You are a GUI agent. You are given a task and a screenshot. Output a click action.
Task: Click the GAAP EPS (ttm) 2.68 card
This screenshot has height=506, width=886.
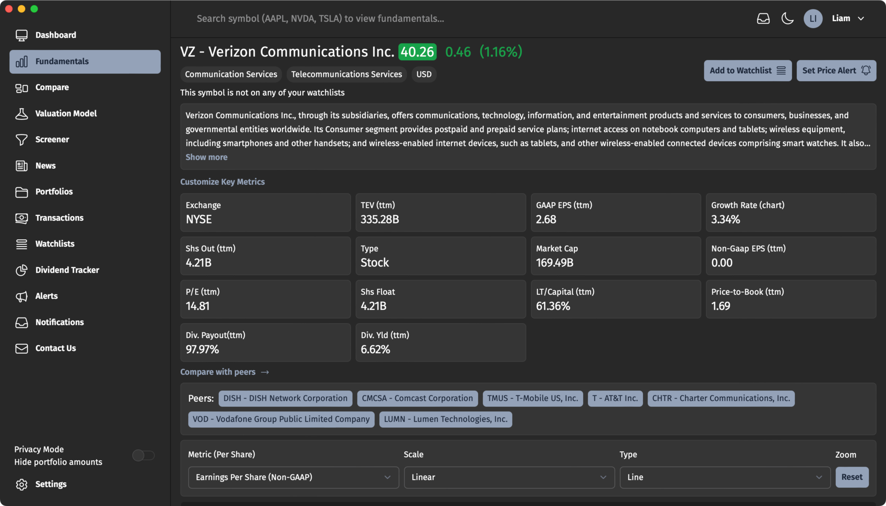point(616,213)
